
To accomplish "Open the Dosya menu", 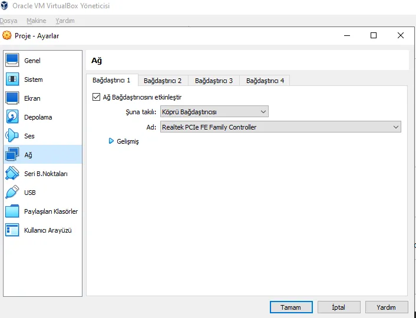I will [x=8, y=21].
